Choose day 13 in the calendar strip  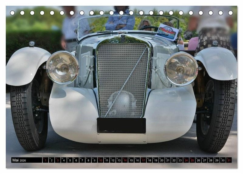pos(119,160)
